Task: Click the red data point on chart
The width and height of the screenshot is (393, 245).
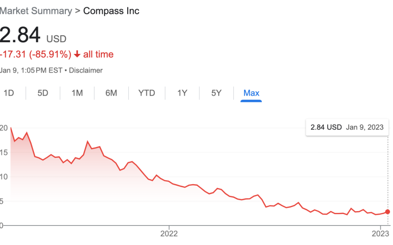Action: 388,212
